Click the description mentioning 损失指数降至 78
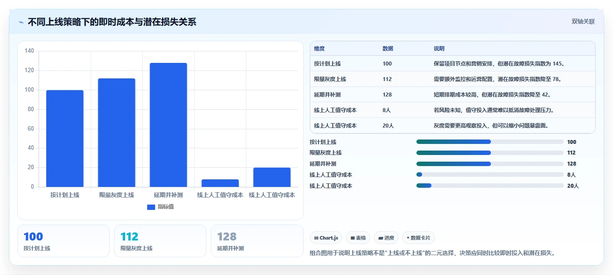Viewport: 613px width, 275px height. coord(498,79)
